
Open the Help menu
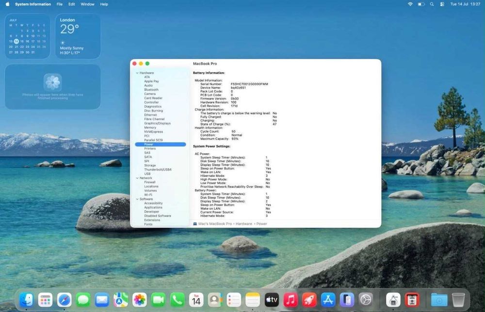104,4
